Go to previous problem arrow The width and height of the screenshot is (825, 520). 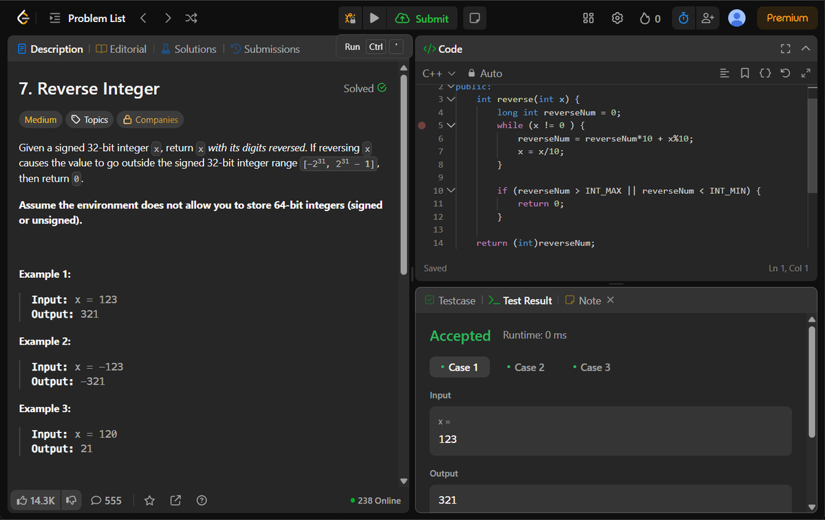[x=143, y=18]
